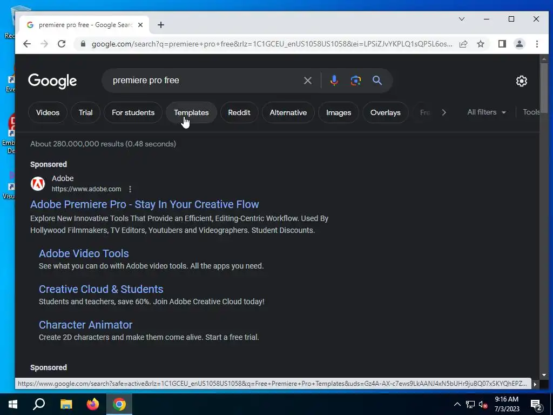Bookmark this page with the star
This screenshot has width=553, height=415.
(x=481, y=44)
